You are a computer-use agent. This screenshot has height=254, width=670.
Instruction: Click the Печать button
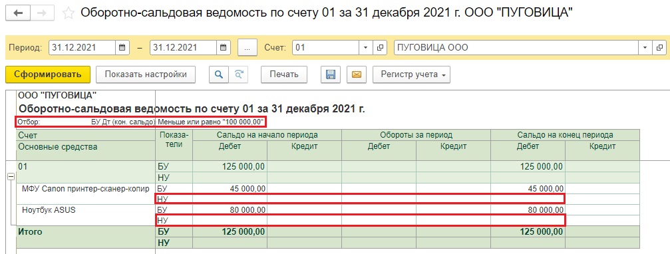283,74
